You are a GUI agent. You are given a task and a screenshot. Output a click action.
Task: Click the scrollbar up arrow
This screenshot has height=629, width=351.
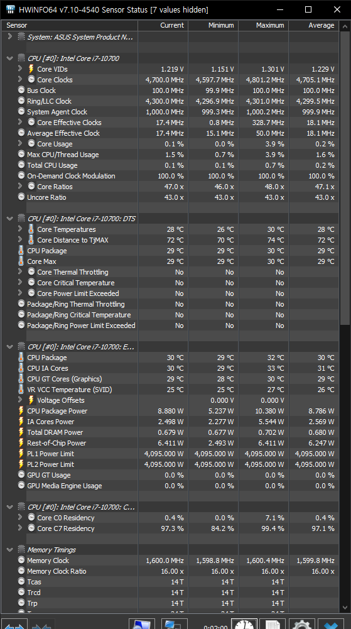click(345, 26)
